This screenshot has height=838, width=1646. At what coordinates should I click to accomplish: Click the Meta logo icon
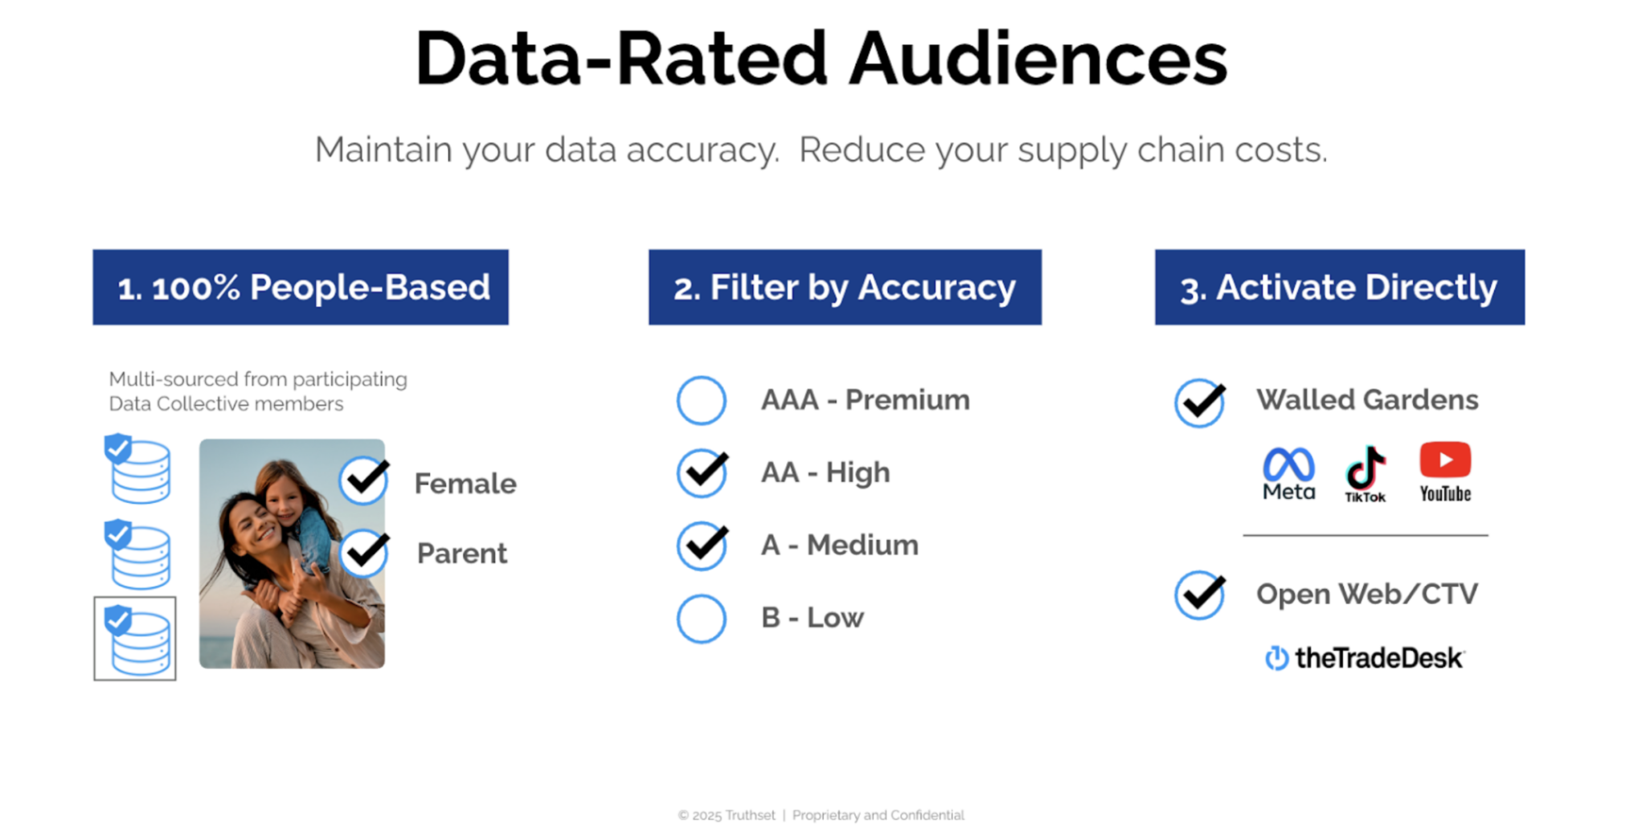pos(1288,474)
